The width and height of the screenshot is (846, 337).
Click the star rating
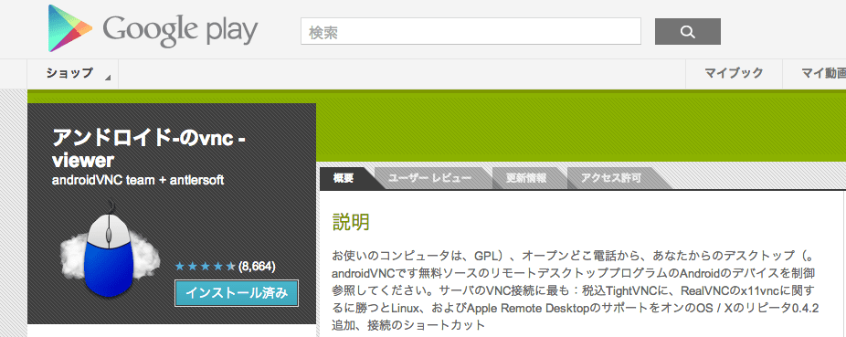click(205, 267)
